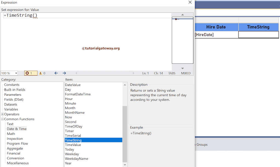
Task: Click the TABS indicator in the status bar
Action: (x=171, y=73)
